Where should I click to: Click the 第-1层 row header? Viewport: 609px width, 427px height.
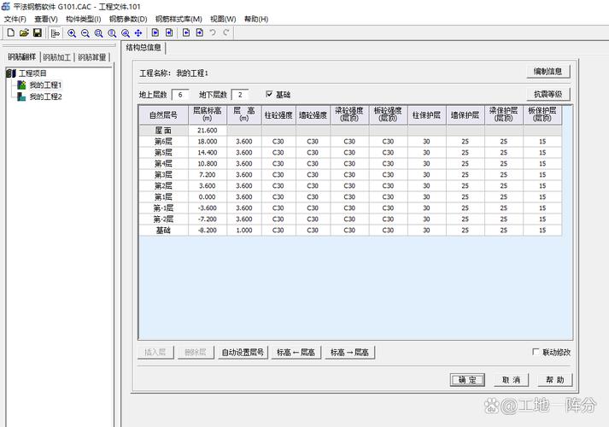(x=163, y=208)
